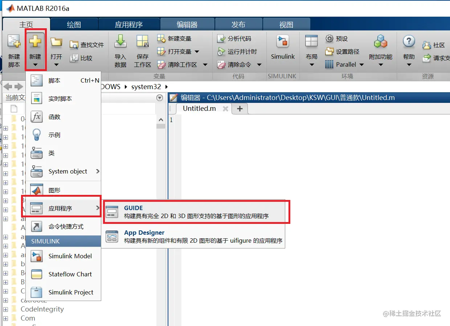
Task: Select Stateflow Chart from the menu
Action: [x=64, y=274]
